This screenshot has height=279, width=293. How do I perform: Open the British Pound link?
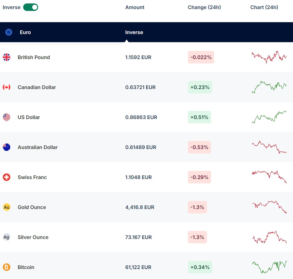point(34,57)
